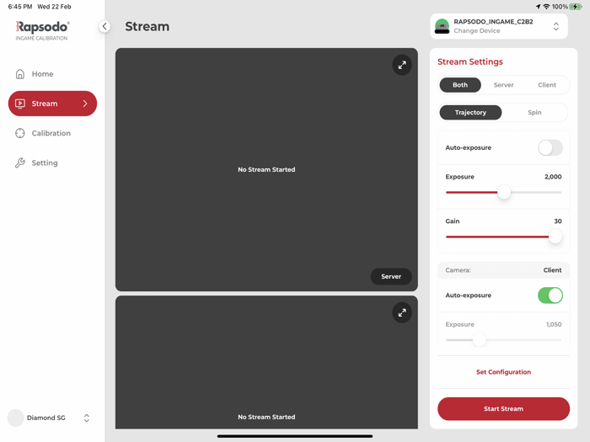Click the Home house icon

pyautogui.click(x=20, y=74)
